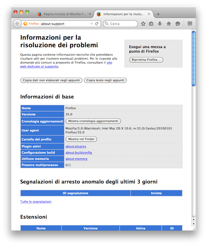Open the address bar history dropdown arrow

point(92,24)
